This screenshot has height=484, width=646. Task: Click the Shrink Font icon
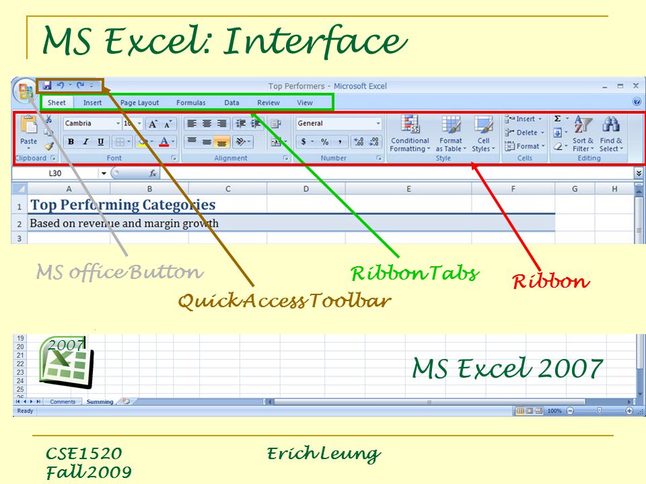coord(168,124)
